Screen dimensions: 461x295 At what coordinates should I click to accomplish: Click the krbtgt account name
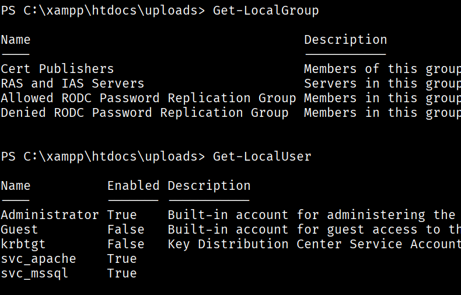(x=23, y=244)
